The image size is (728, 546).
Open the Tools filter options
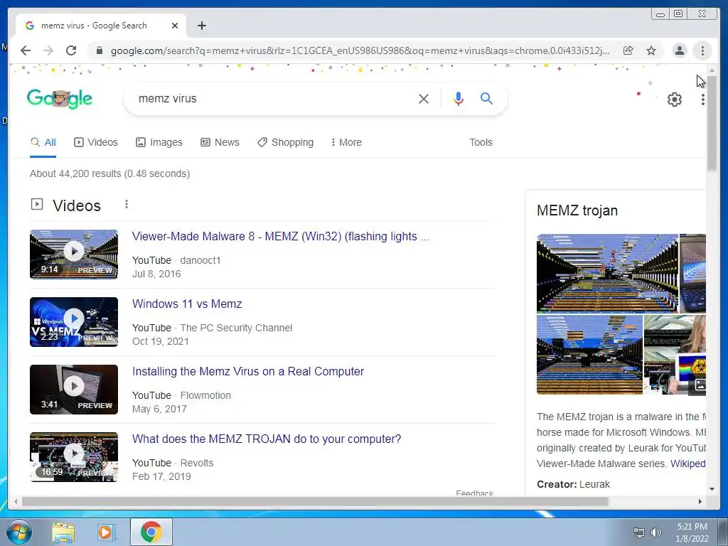[x=481, y=142]
